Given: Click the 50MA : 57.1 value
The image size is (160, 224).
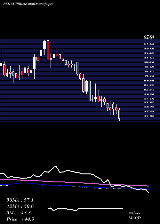Looking at the screenshot, I should click(20, 200).
